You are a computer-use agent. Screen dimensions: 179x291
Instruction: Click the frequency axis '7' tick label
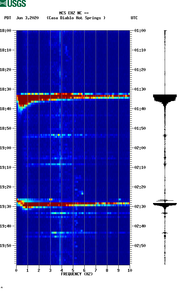pos(96,270)
